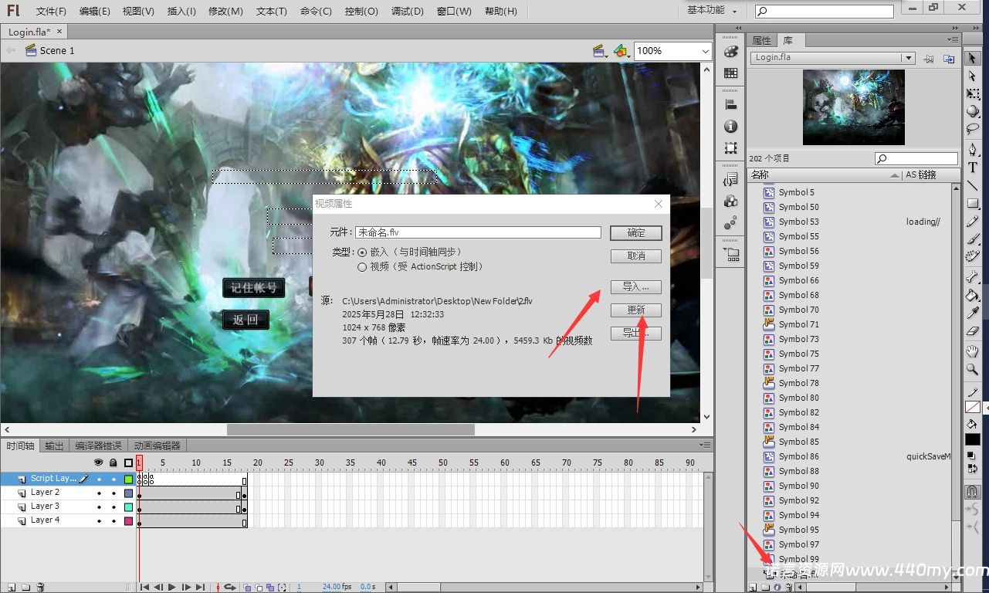
Task: Select the Pen tool
Action: (972, 150)
